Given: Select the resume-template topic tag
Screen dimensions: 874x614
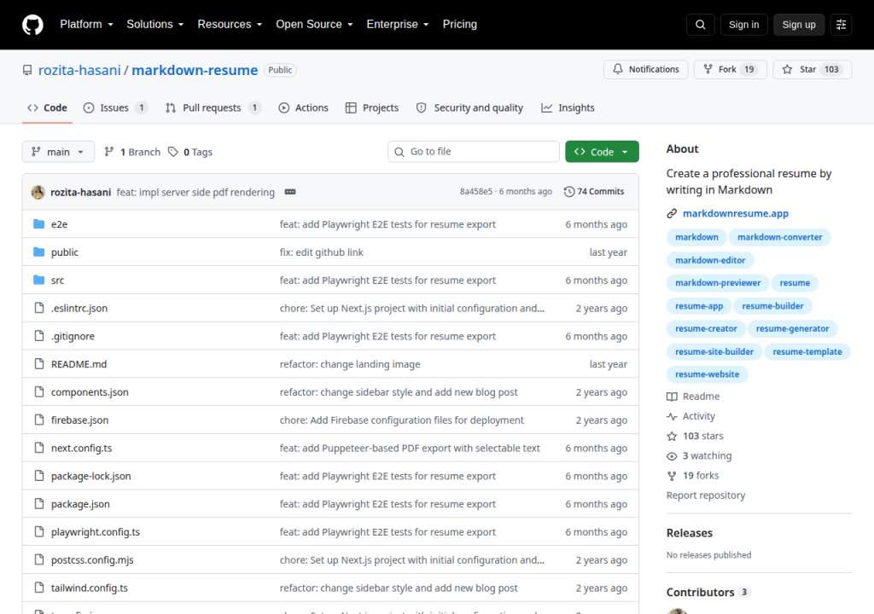Looking at the screenshot, I should click(x=807, y=351).
